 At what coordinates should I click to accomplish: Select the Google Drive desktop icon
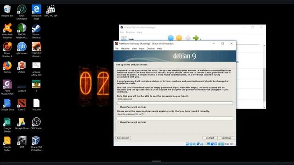tap(22, 123)
